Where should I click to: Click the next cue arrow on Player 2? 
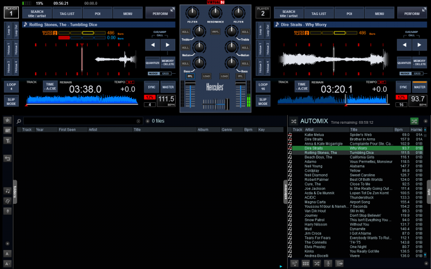tap(420, 45)
